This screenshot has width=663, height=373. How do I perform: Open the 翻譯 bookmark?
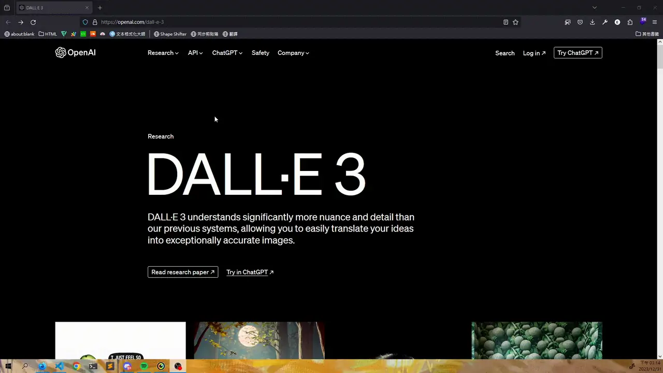tap(230, 34)
